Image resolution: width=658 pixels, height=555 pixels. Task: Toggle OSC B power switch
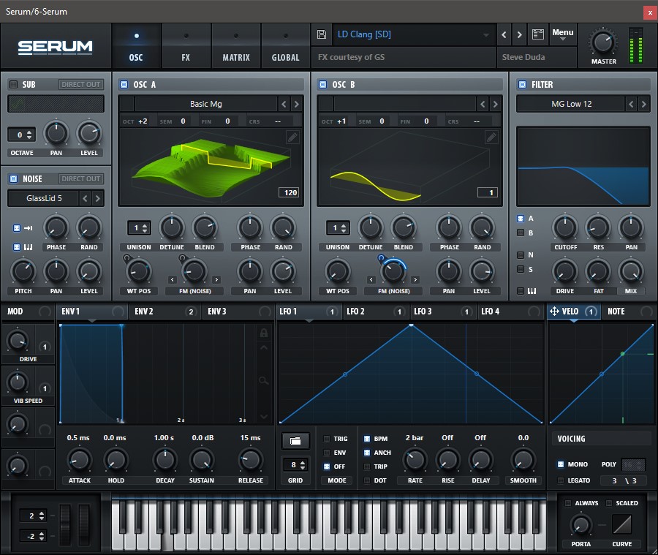322,84
